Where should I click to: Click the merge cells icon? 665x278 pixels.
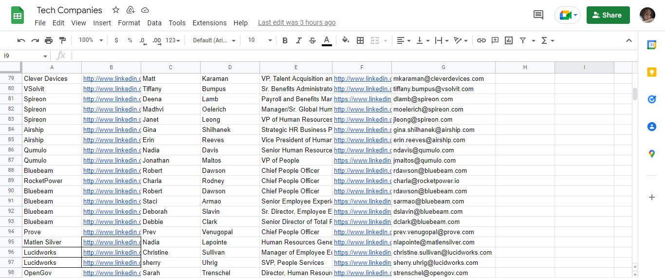[375, 40]
